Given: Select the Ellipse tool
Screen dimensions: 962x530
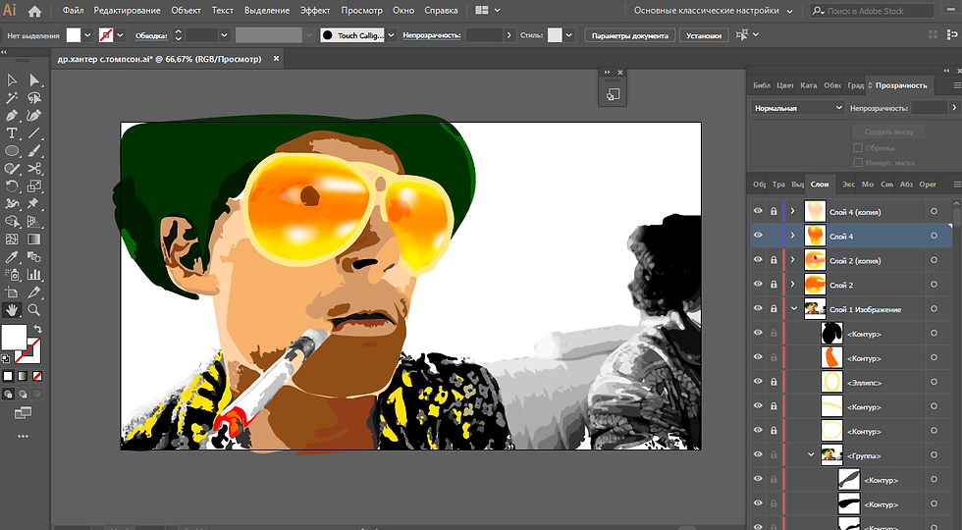Looking at the screenshot, I should pyautogui.click(x=12, y=151).
